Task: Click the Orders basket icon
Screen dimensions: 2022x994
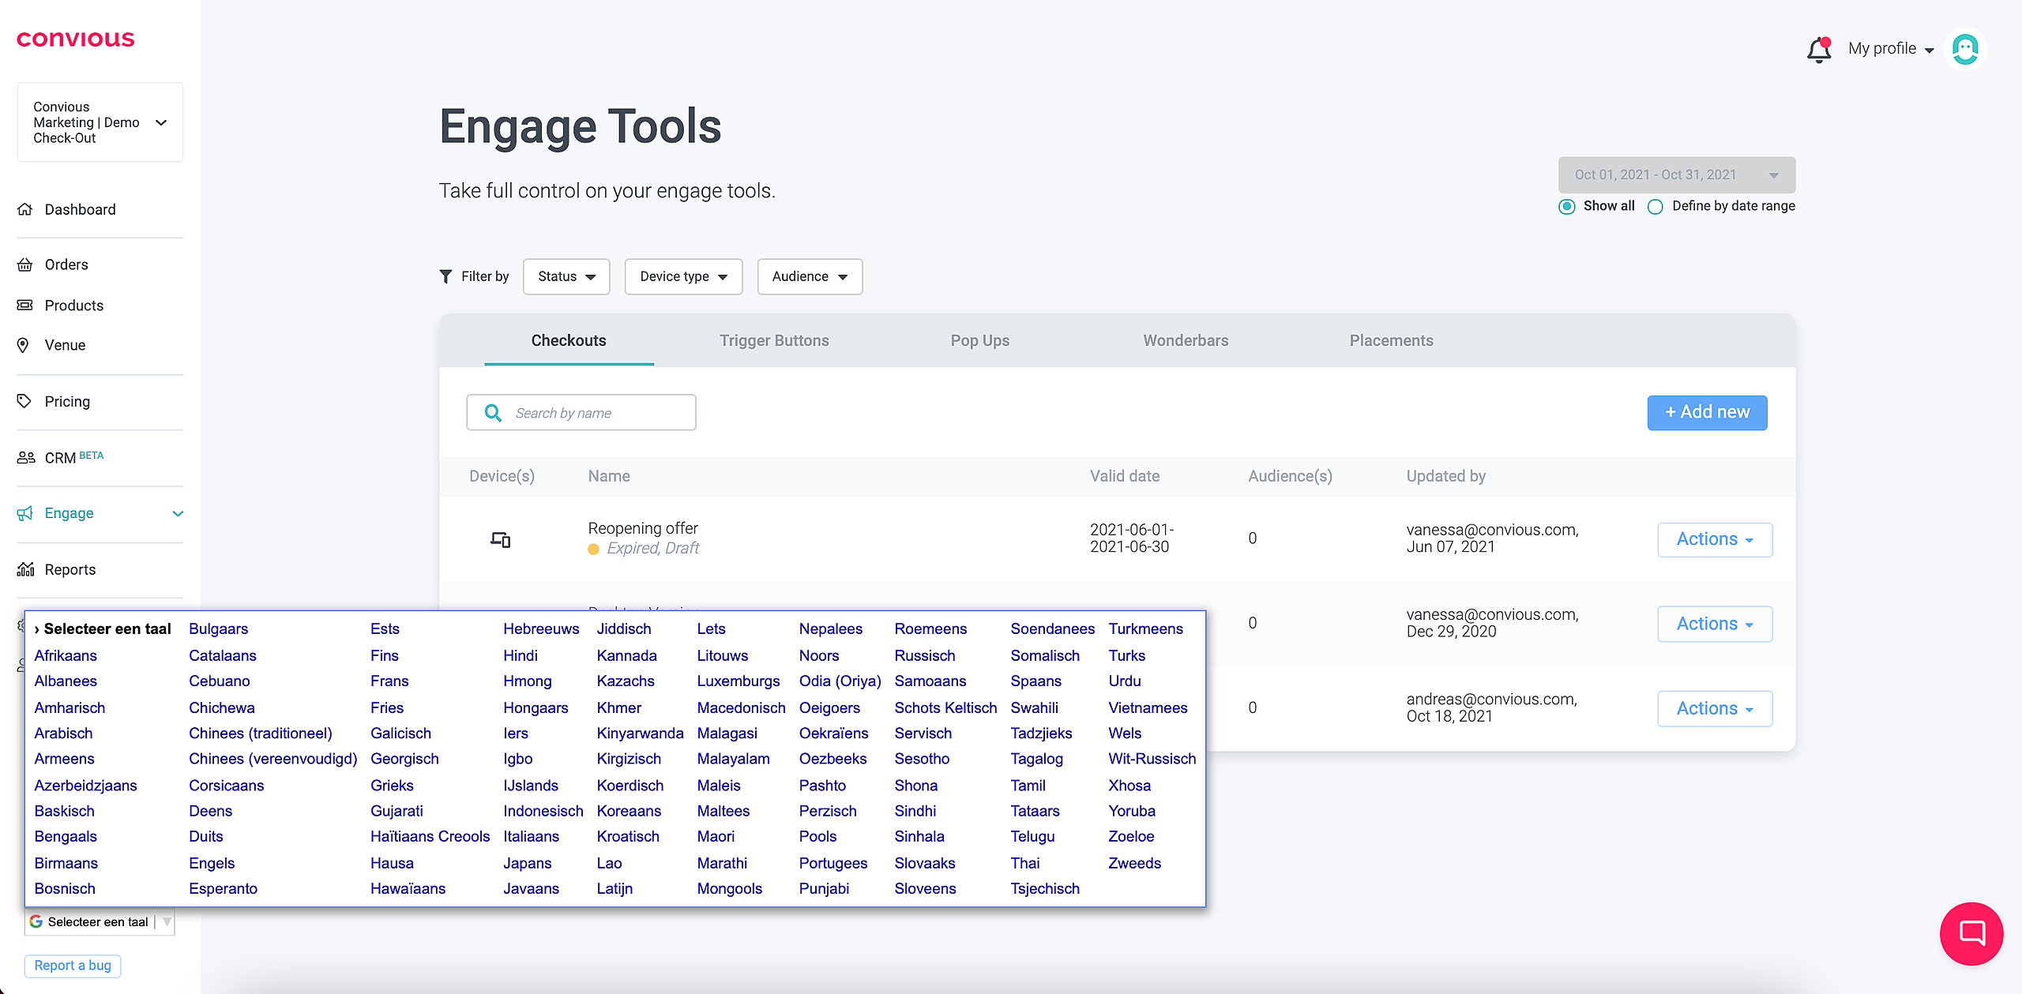Action: [x=25, y=264]
